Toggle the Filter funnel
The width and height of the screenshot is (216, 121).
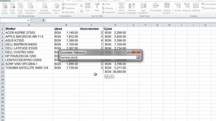coord(97,7)
